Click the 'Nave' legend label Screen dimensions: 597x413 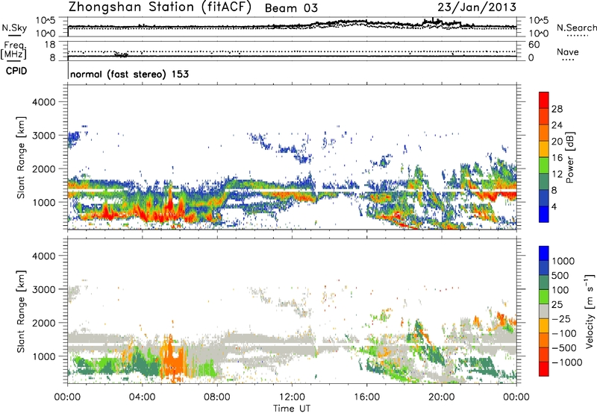[568, 52]
